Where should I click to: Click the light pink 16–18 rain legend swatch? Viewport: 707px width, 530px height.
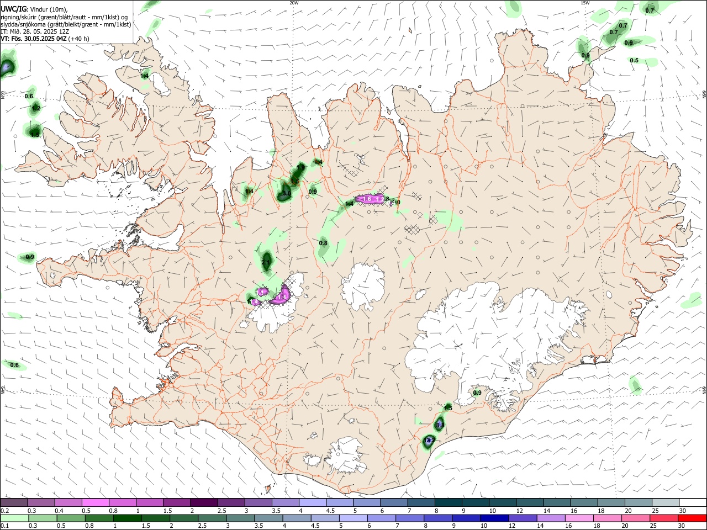[579, 518]
